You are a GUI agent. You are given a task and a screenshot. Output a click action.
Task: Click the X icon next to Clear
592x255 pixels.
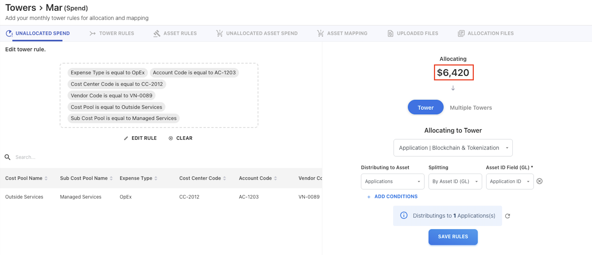point(171,138)
